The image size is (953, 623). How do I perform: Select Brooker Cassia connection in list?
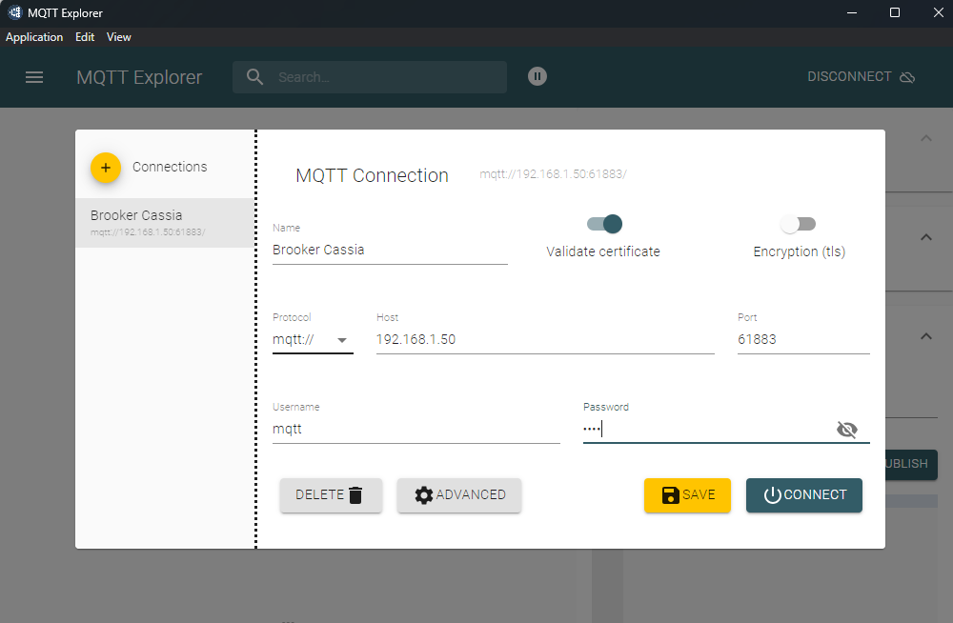pos(165,223)
